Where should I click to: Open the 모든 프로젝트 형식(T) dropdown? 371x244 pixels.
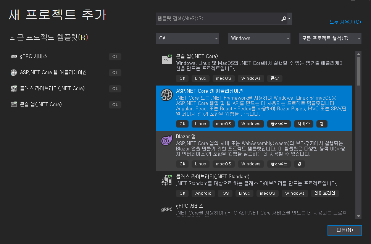pyautogui.click(x=330, y=38)
